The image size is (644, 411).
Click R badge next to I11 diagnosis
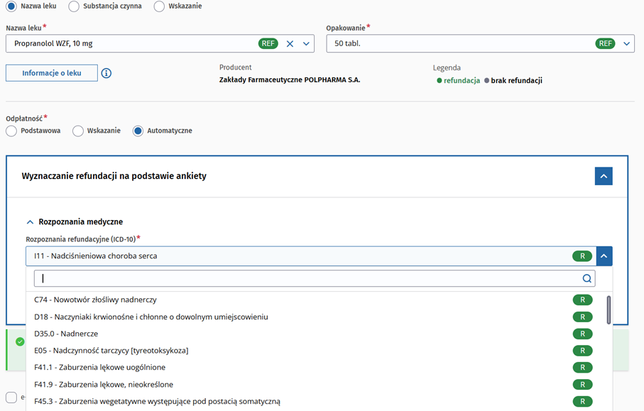pyautogui.click(x=582, y=256)
